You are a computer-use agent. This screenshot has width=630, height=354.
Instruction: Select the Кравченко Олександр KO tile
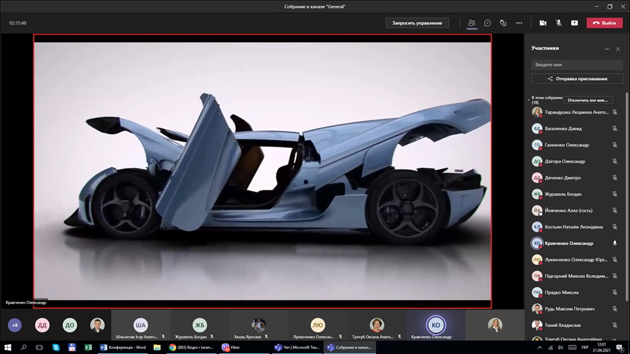coord(436,325)
